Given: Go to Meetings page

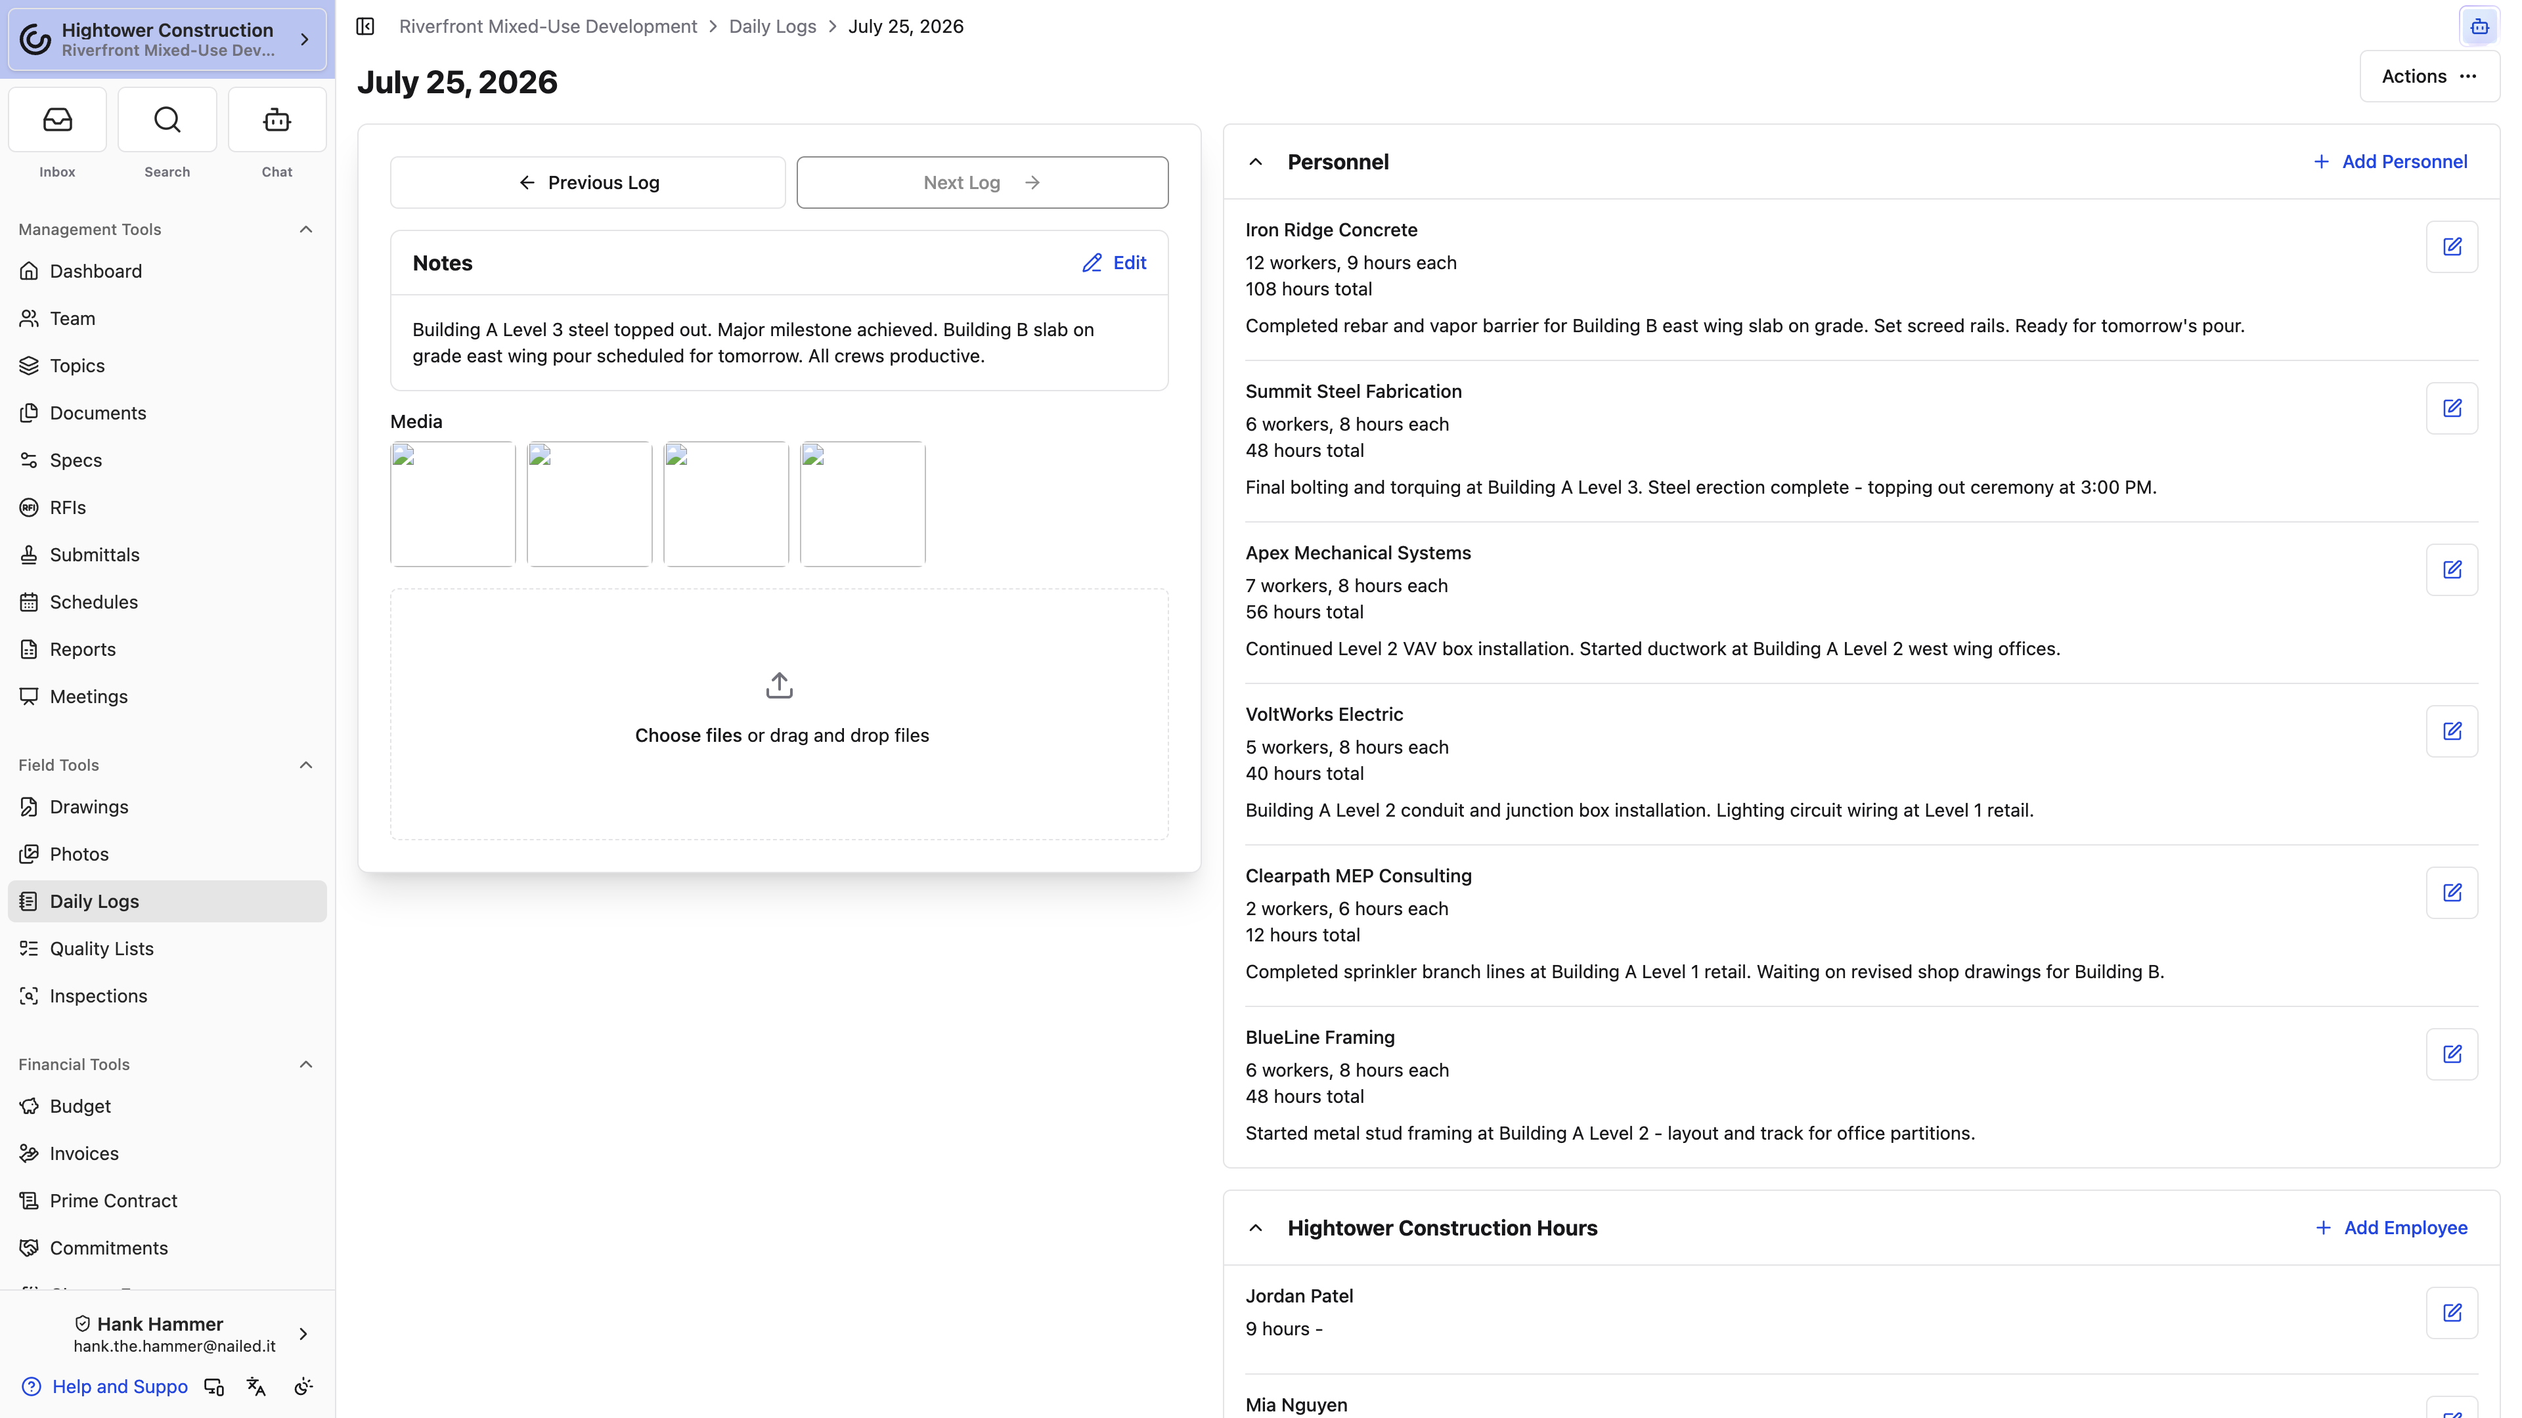Looking at the screenshot, I should 167,697.
